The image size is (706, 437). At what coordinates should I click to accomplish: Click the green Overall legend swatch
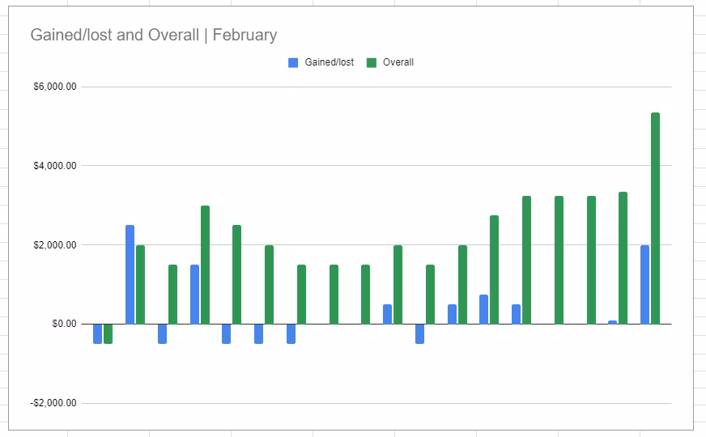[372, 62]
